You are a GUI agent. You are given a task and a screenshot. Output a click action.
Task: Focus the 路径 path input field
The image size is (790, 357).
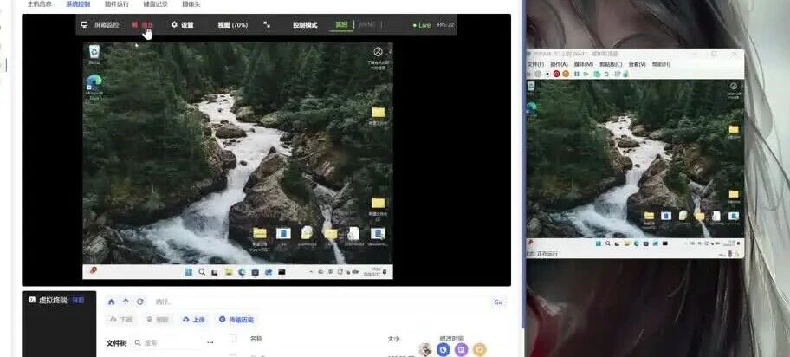point(320,302)
